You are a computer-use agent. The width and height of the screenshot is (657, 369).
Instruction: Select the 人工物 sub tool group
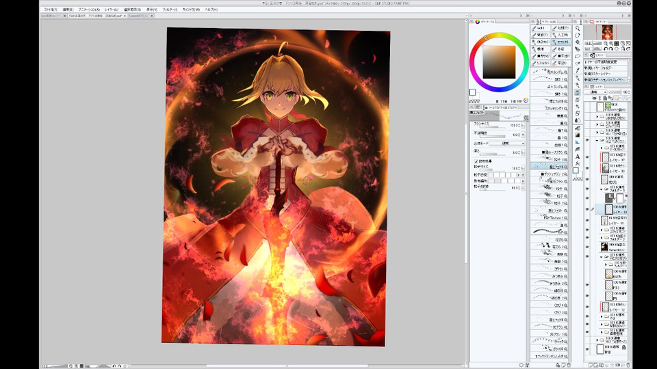561,35
